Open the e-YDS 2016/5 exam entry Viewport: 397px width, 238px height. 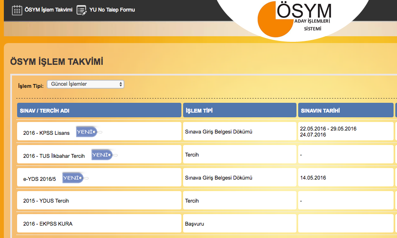(39, 179)
